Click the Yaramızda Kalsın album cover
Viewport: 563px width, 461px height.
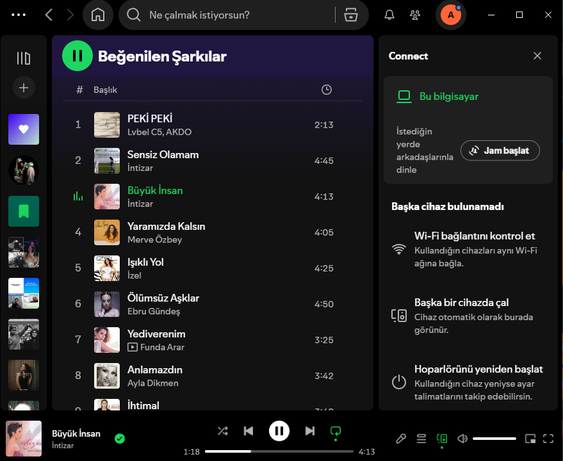point(107,232)
